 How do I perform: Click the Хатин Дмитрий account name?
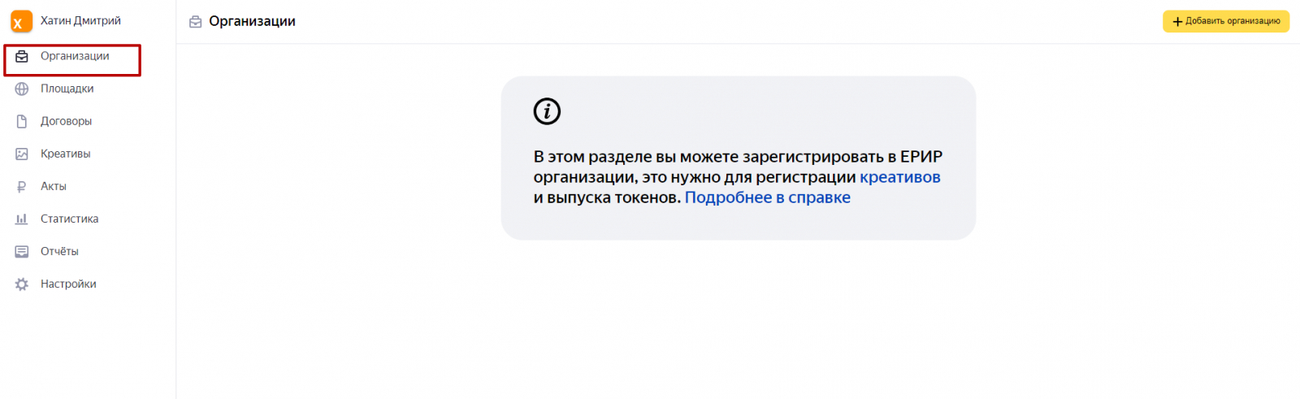80,21
